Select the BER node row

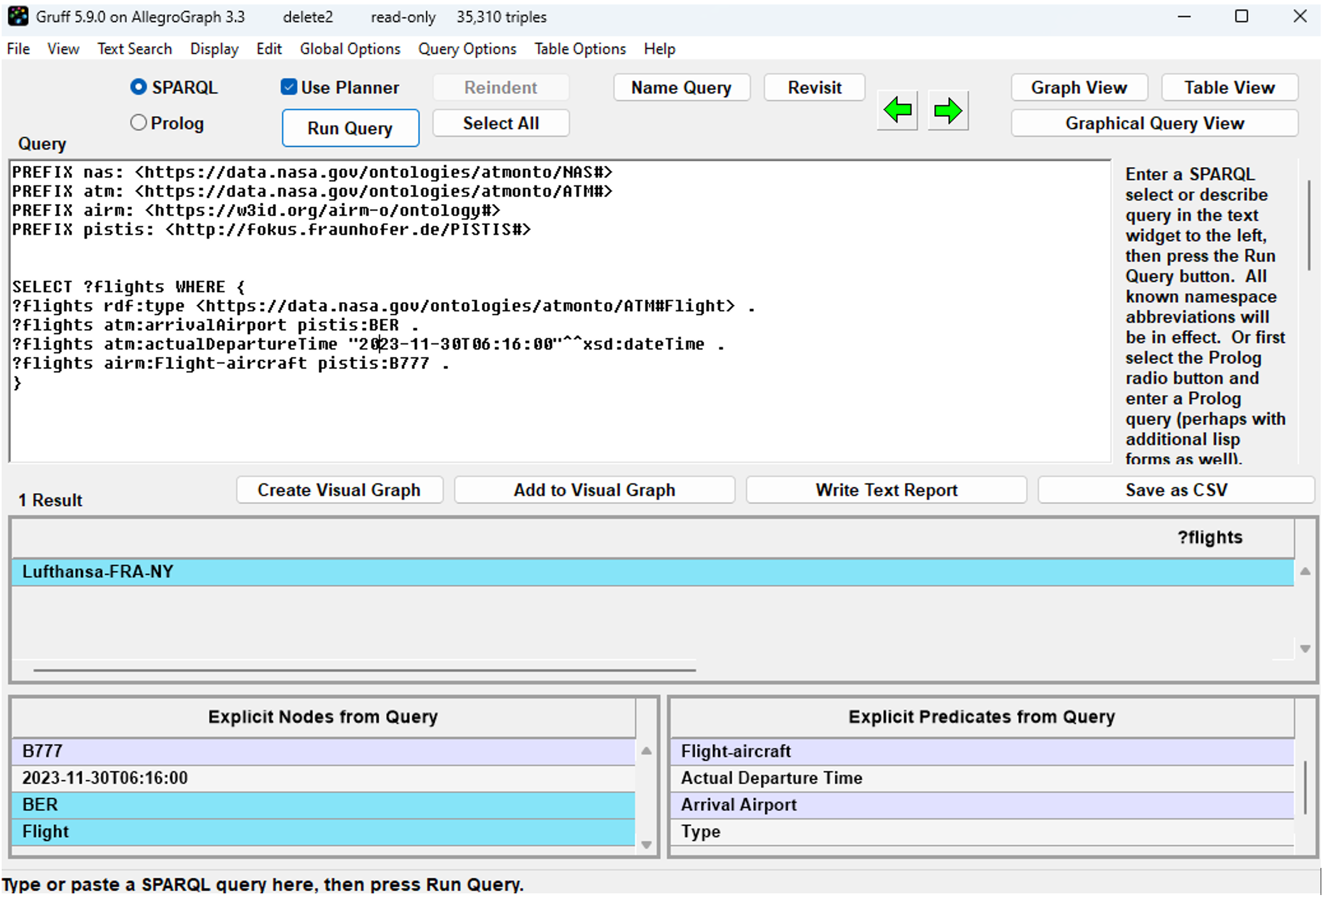(x=323, y=805)
